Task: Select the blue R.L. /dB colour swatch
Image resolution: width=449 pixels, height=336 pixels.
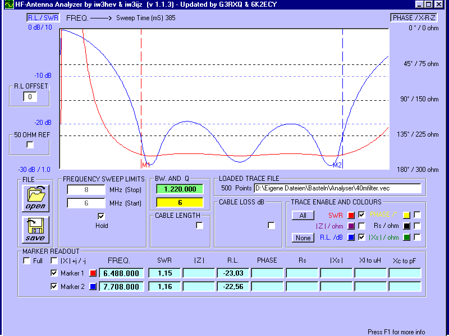Action: click(x=351, y=237)
